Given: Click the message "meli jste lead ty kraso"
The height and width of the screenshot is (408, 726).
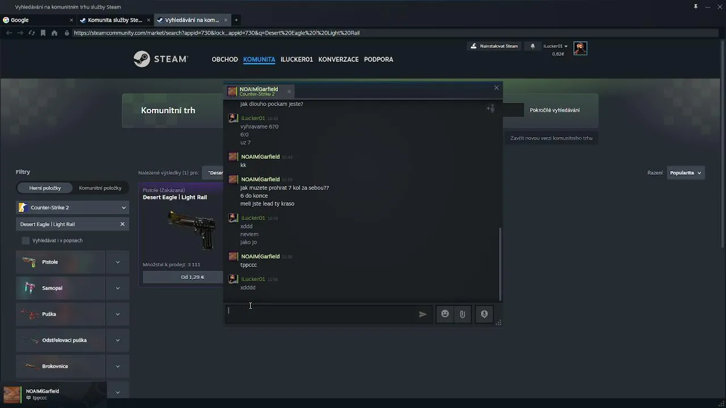Looking at the screenshot, I should (x=267, y=203).
